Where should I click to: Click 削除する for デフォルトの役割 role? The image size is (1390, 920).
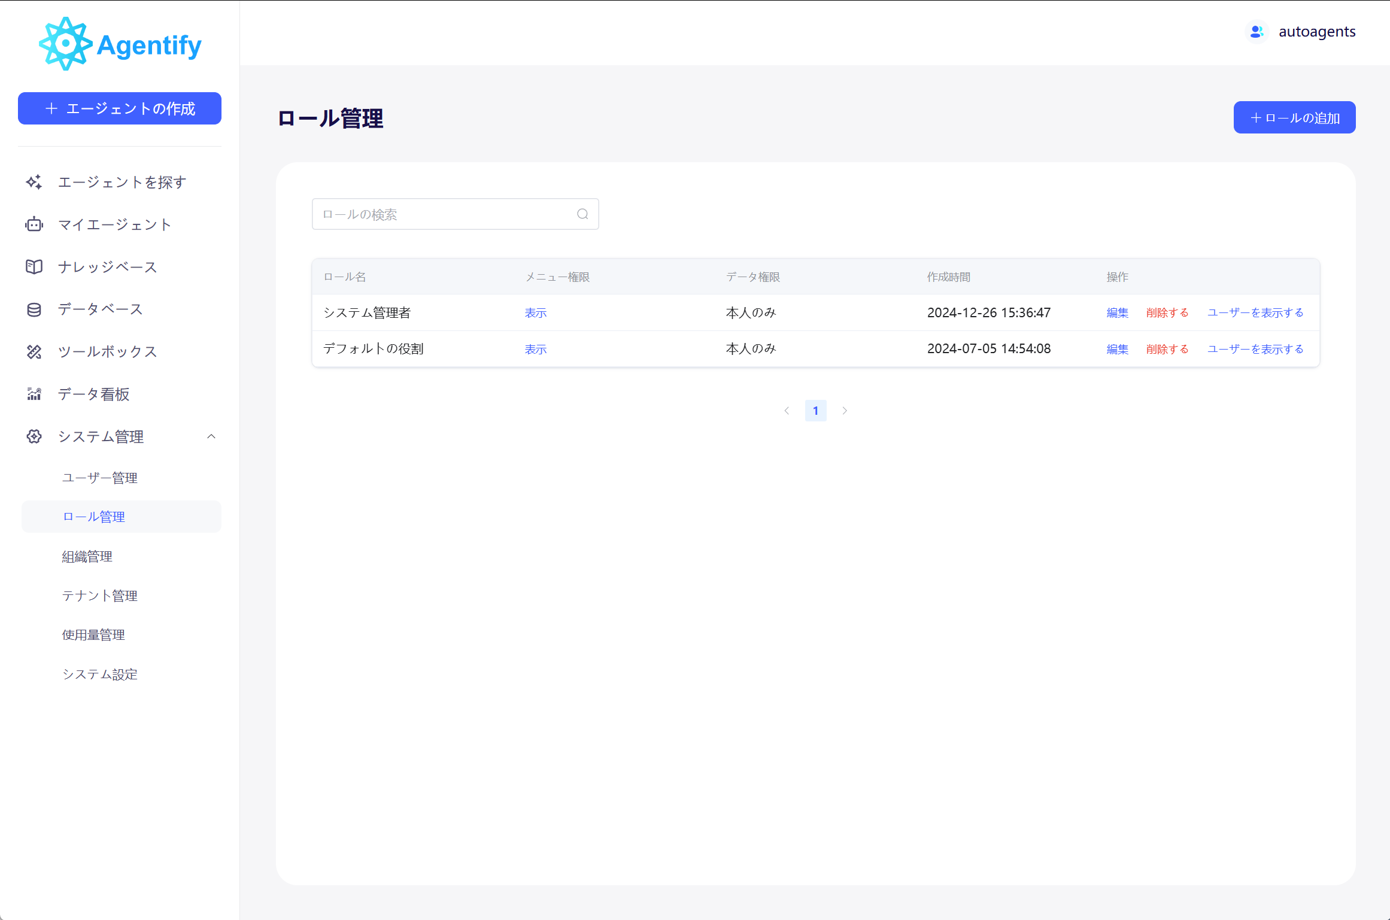(1167, 349)
